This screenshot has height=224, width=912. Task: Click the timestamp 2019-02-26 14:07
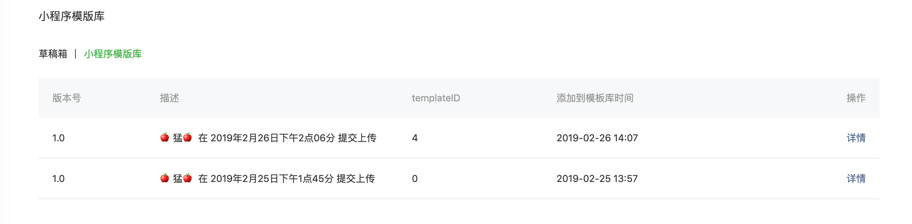coord(597,138)
